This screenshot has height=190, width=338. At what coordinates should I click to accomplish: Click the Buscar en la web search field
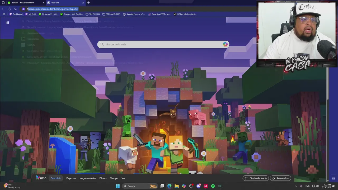(163, 44)
